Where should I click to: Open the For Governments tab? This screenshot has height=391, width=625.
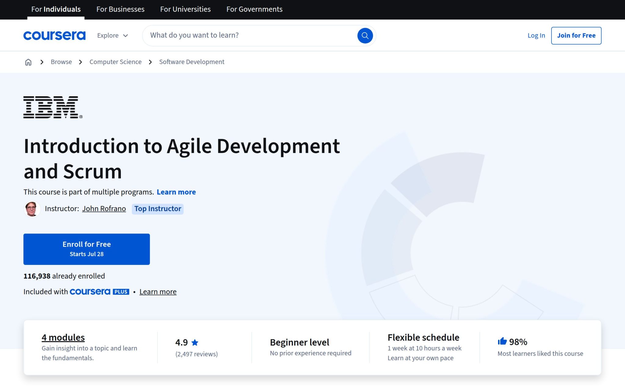[x=254, y=9]
